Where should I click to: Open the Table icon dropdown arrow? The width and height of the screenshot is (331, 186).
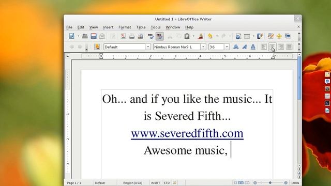click(253, 36)
